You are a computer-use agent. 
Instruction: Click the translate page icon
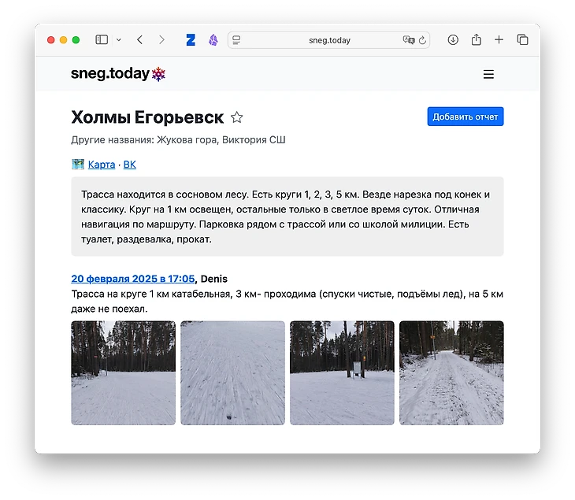[408, 40]
